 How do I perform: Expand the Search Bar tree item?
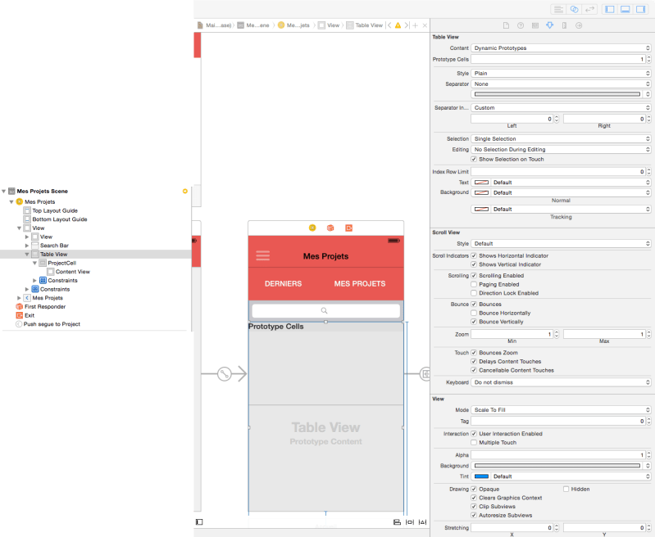(27, 246)
